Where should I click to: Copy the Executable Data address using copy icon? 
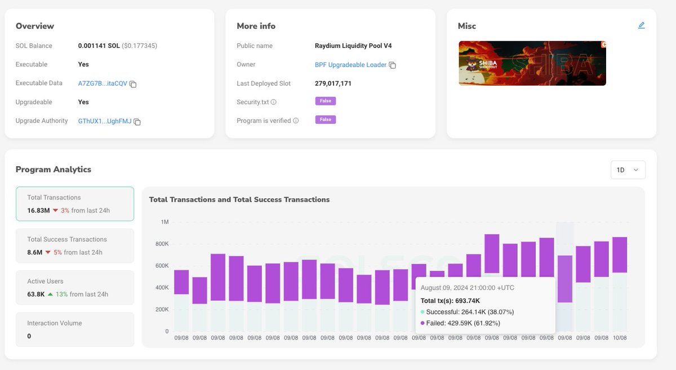point(132,83)
